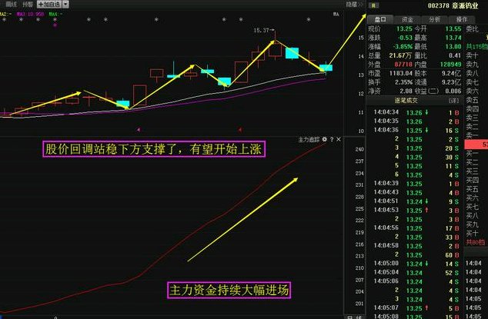Click the purple dot event marker
Viewport: 488px width, 319px height.
[x=55, y=25]
